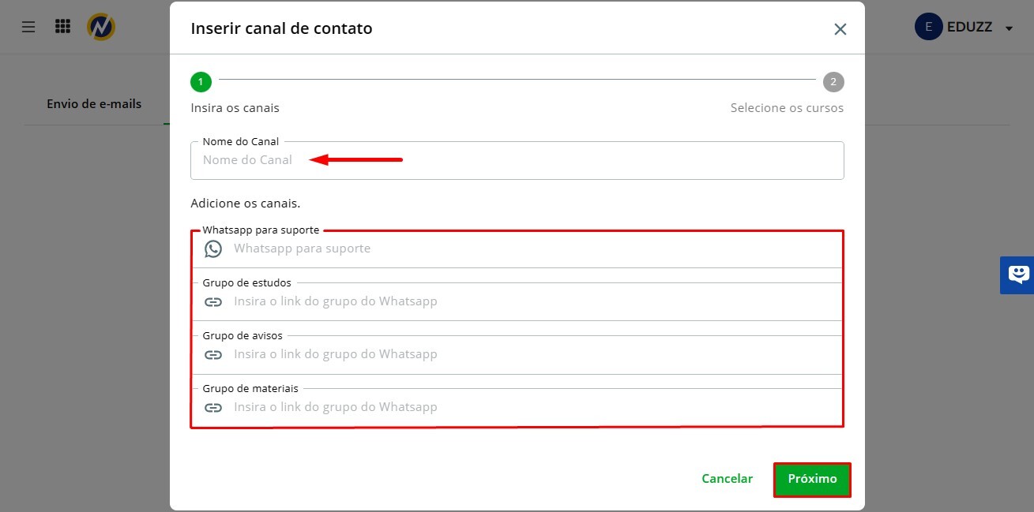Click the Whatsapp para suporte input

(x=529, y=249)
